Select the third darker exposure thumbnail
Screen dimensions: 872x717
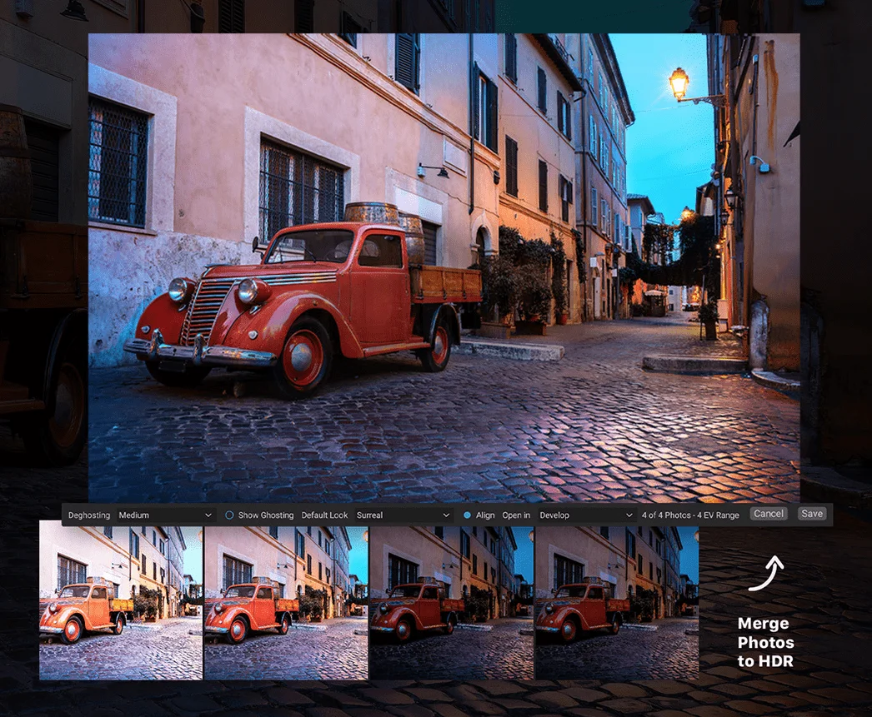(x=451, y=603)
